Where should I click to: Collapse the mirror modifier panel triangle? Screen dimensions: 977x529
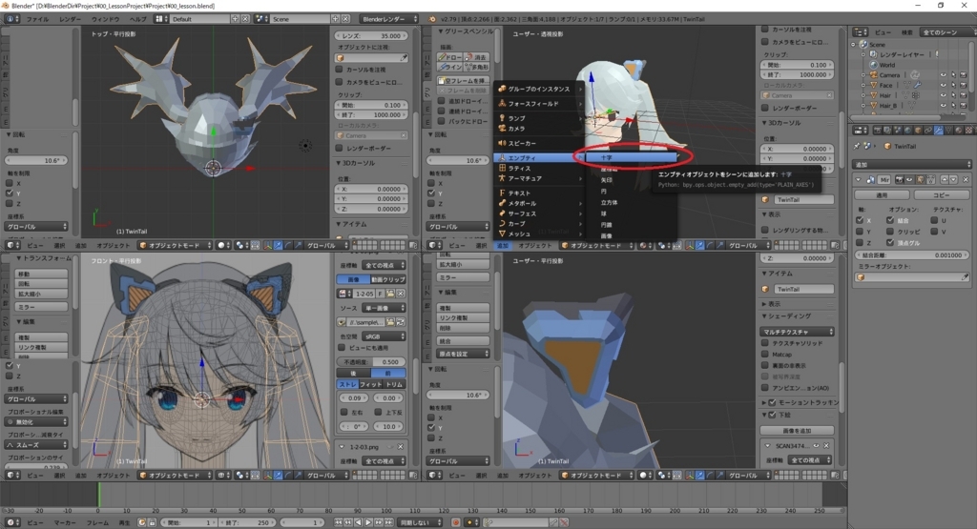coord(859,180)
